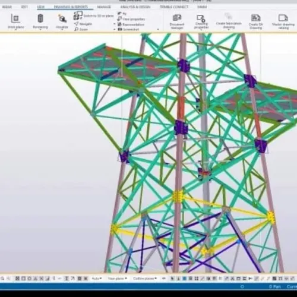Viewport: 297px width, 297px height.
Task: Click the Representation command
Action: [x=131, y=24]
